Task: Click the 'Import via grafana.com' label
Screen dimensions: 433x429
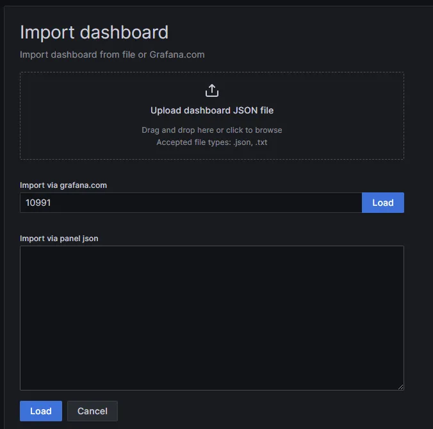Action: point(63,185)
